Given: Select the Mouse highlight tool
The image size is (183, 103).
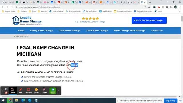Looking at the screenshot, I should [13, 91].
